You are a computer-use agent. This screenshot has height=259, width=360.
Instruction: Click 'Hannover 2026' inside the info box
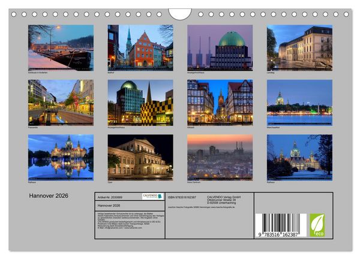tap(109, 206)
